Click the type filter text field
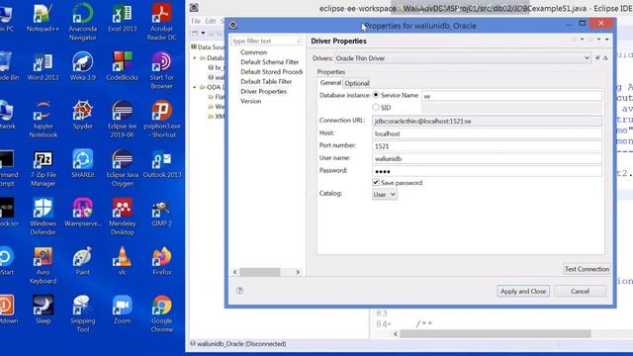 tap(266, 41)
